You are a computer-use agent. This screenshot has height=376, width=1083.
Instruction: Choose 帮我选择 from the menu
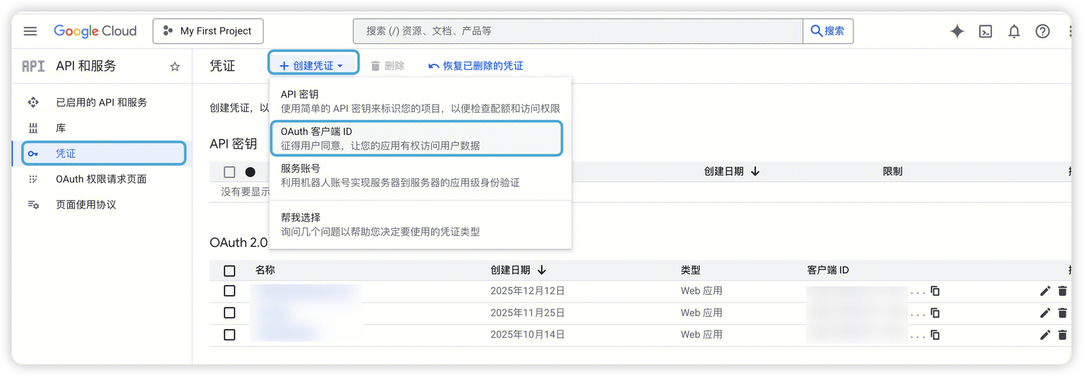coord(420,224)
